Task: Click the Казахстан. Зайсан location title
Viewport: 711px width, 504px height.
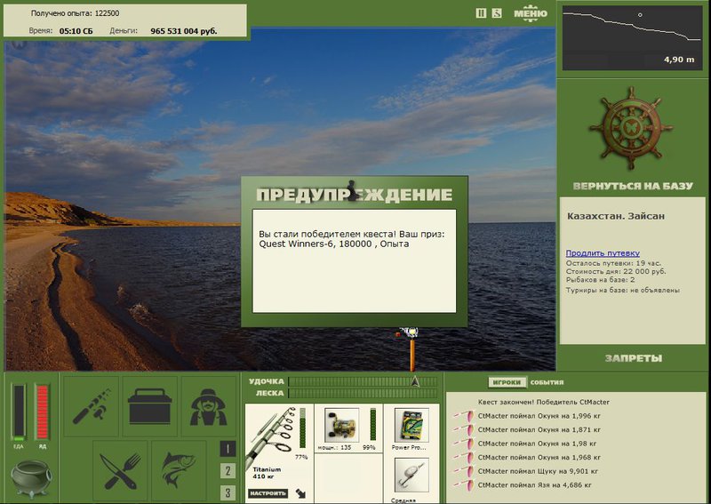Action: 616,216
